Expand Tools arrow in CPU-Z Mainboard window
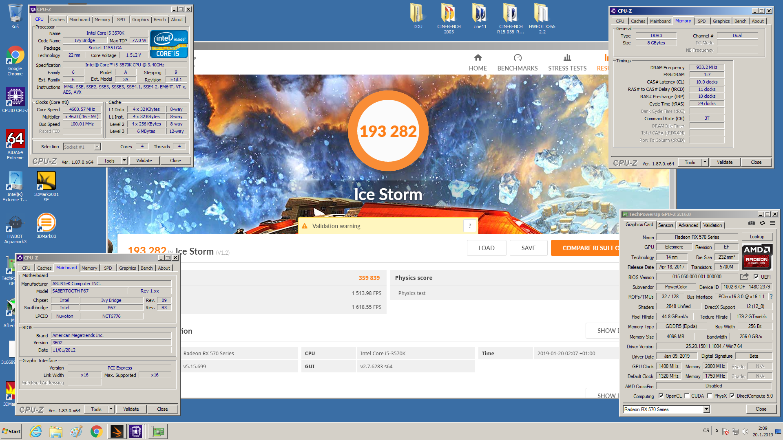 pyautogui.click(x=111, y=409)
